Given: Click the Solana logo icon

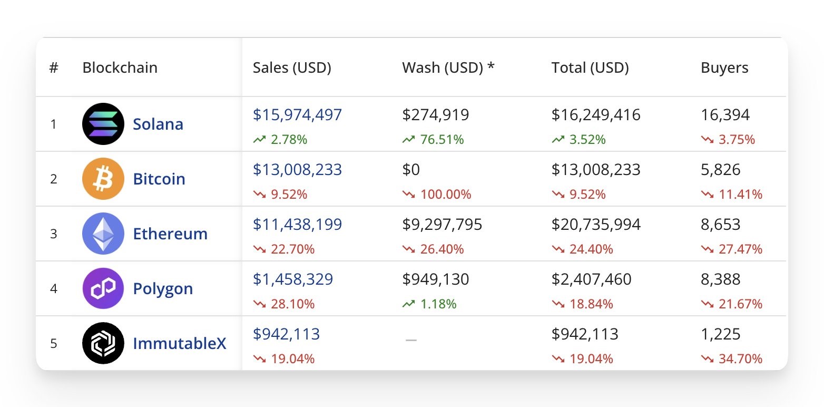Looking at the screenshot, I should pos(103,124).
